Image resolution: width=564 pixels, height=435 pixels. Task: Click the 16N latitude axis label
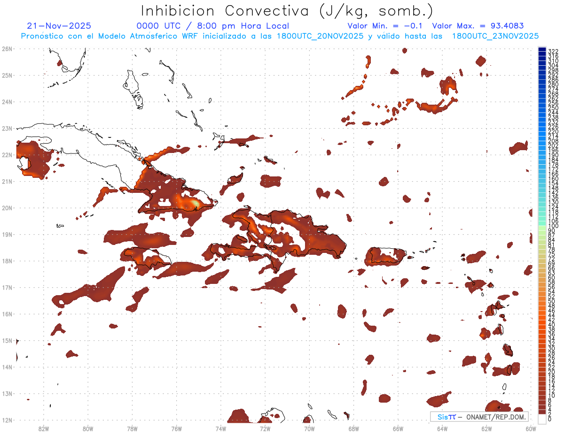[x=7, y=314]
